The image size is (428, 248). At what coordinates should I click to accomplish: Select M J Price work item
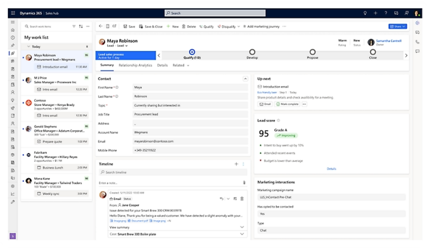[x=56, y=84]
